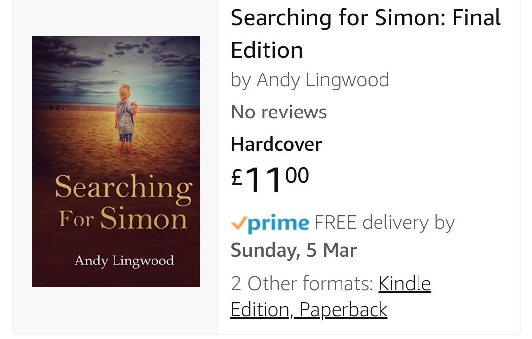Click the "FREE delivery by" text
Screen dimensions: 532x339
(x=384, y=223)
